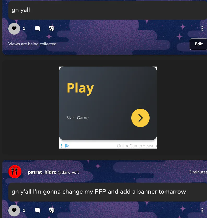Screen dimensions: 207x218
Task: Like the patrat_hidro post
Action: (14, 210)
